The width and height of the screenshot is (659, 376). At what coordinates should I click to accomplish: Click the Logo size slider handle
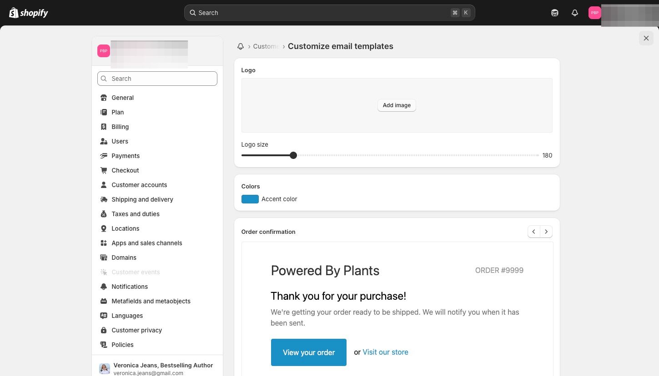pos(293,155)
